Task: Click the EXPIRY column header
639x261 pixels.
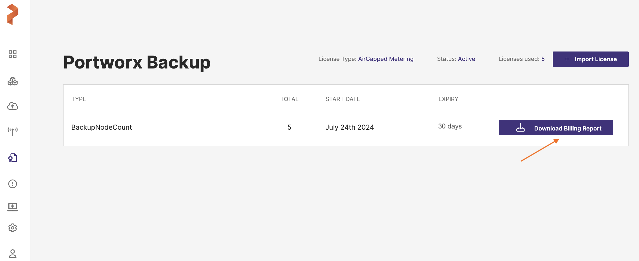Action: click(448, 99)
